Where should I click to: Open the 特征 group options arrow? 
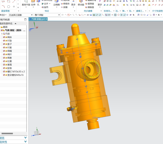pyautogui.click(x=75, y=11)
